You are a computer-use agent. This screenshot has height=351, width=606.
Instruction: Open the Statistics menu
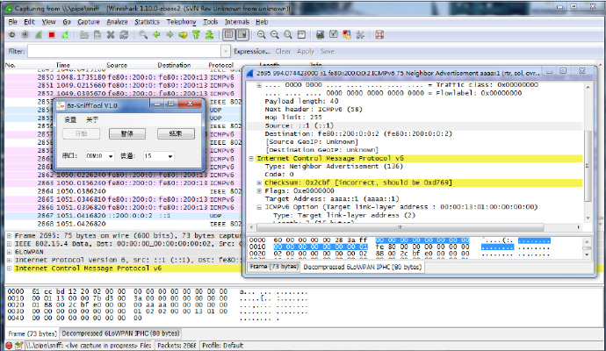[147, 22]
